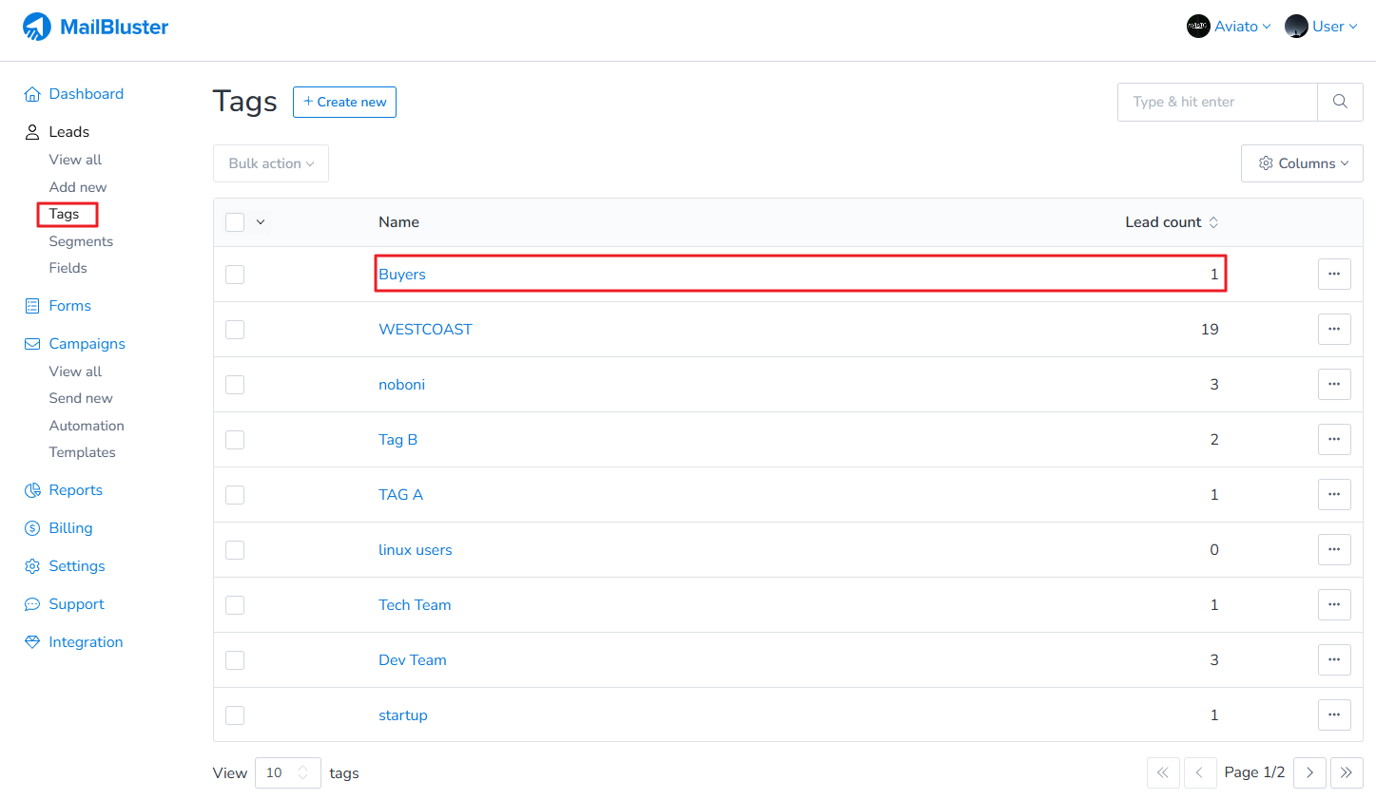
Task: Sort by Lead count arrows
Action: tap(1213, 222)
